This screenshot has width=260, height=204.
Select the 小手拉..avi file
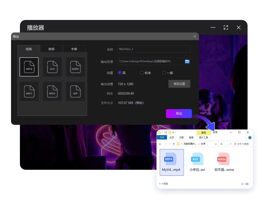pyautogui.click(x=197, y=162)
